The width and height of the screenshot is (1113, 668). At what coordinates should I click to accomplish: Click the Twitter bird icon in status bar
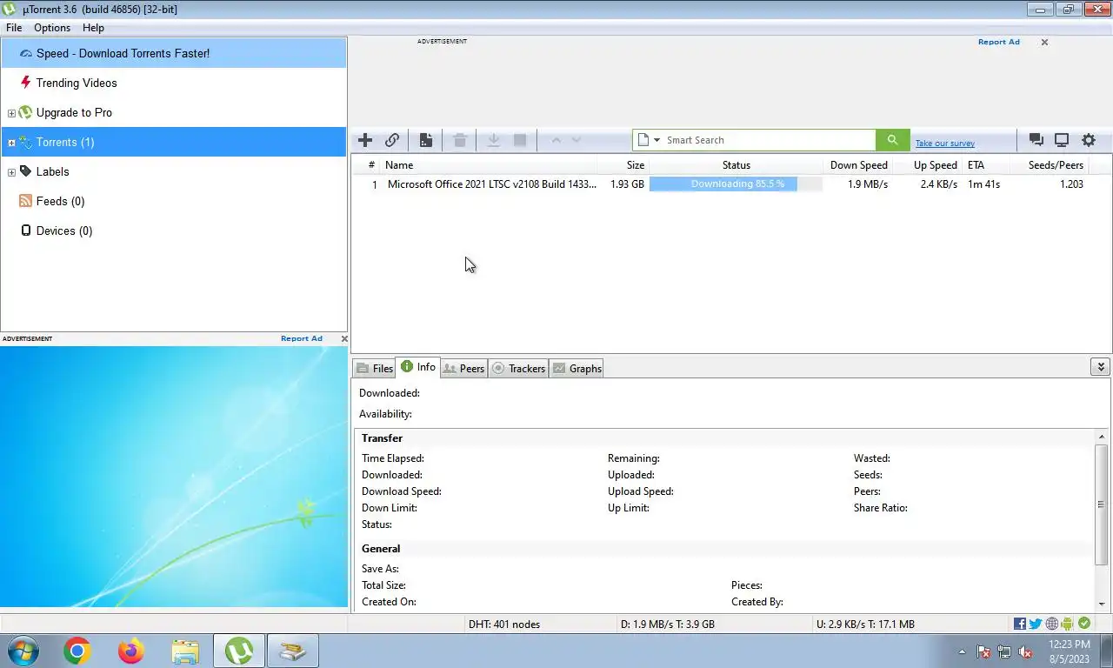[1036, 624]
